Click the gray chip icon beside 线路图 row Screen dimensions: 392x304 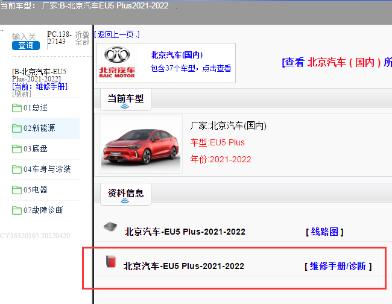[110, 227]
